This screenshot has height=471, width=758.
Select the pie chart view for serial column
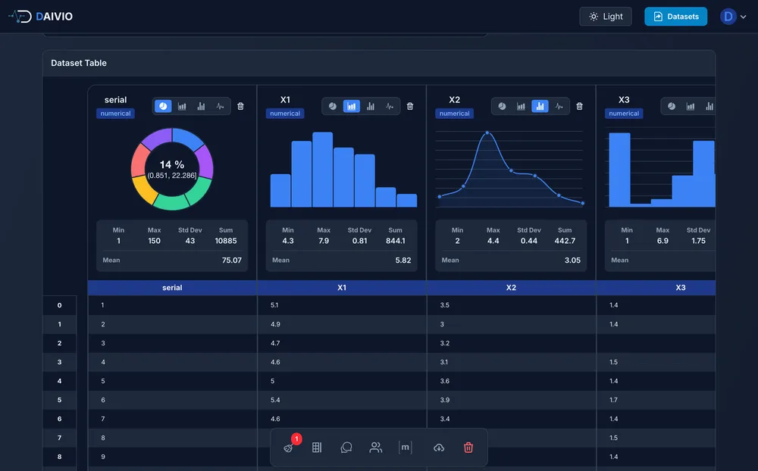(163, 106)
